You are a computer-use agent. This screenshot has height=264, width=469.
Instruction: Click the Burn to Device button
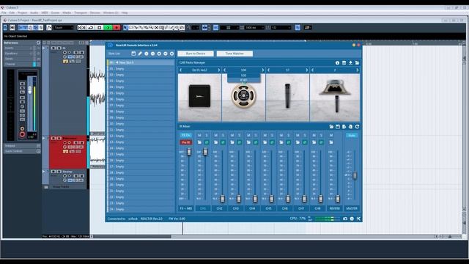[196, 54]
